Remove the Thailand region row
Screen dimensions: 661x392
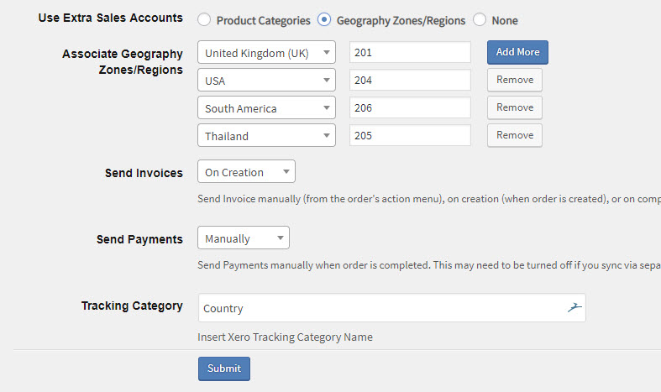tap(515, 135)
